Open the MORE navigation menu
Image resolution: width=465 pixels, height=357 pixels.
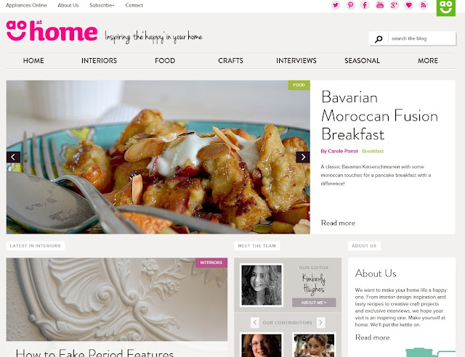pos(428,61)
